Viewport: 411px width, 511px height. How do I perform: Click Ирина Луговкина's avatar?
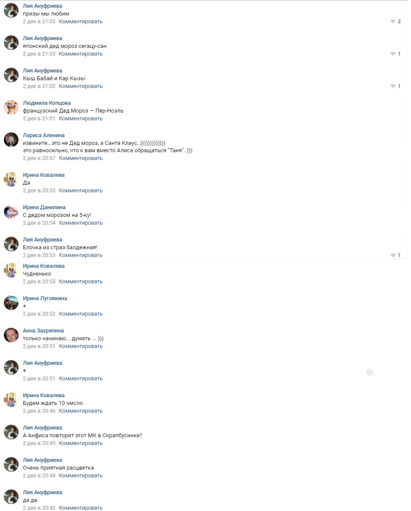tap(11, 303)
